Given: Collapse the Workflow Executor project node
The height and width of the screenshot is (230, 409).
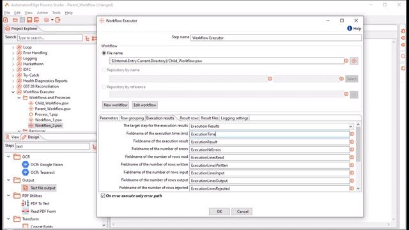Looking at the screenshot, I should pyautogui.click(x=13, y=92).
